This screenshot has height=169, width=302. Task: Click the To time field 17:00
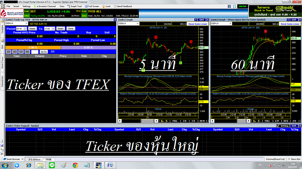point(48,29)
